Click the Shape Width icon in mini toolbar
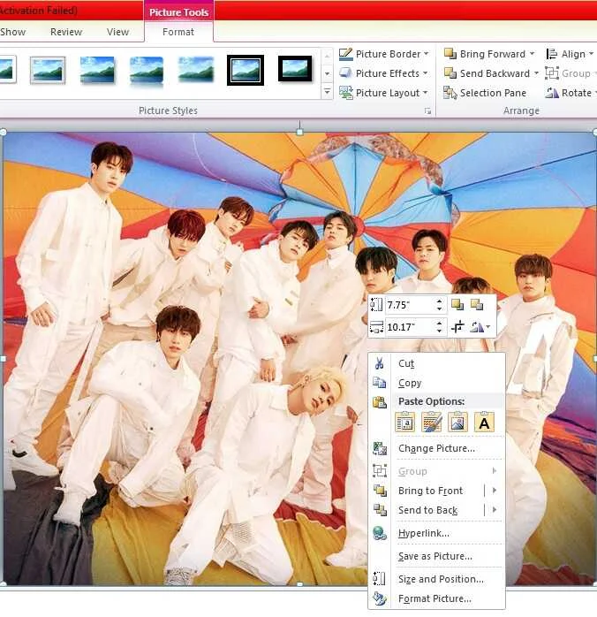This screenshot has height=617, width=597. (x=376, y=327)
